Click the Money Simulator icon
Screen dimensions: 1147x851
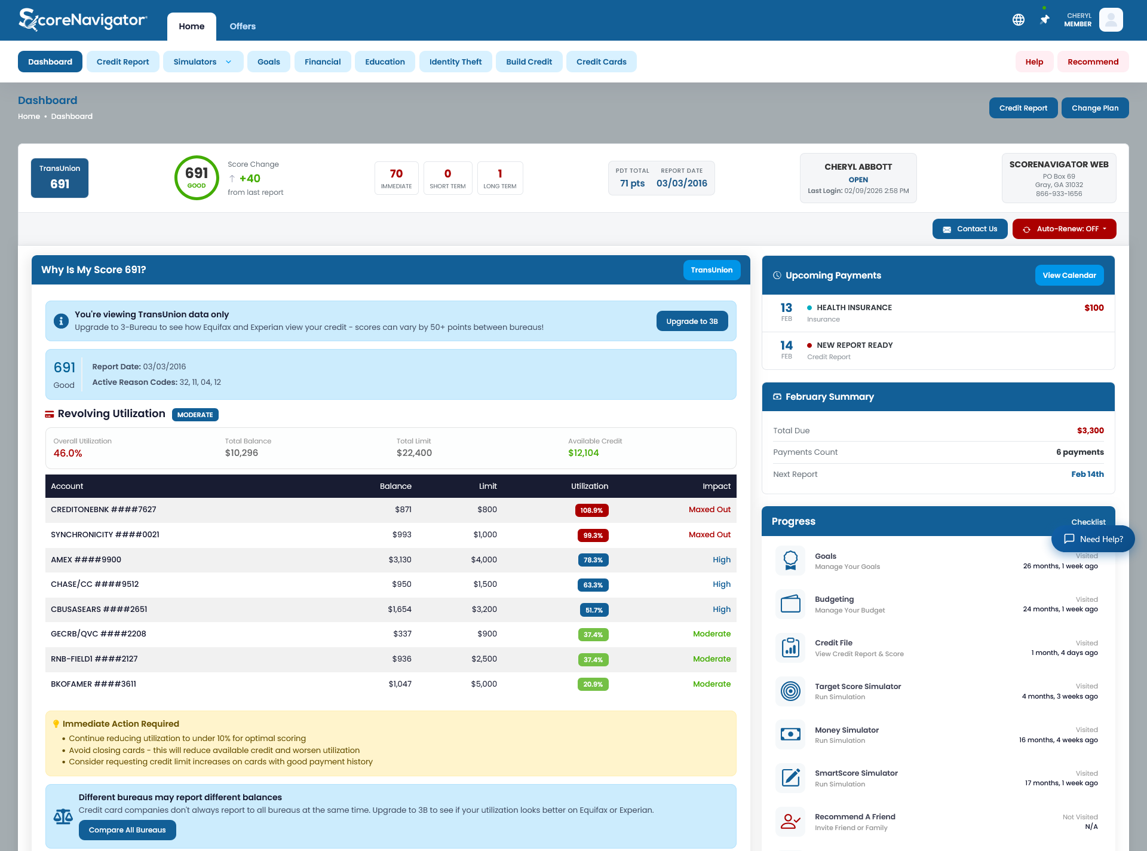click(x=790, y=734)
